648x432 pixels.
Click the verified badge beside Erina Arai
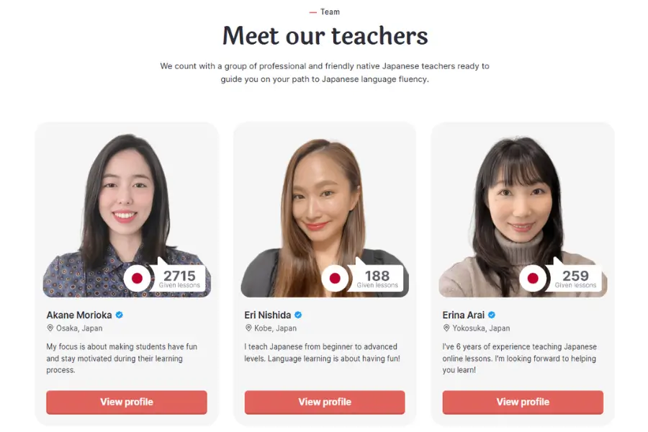click(x=491, y=315)
